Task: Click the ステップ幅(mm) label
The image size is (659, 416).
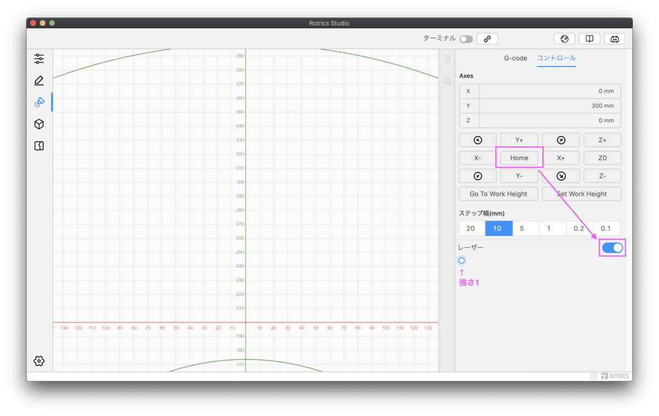Action: click(482, 213)
